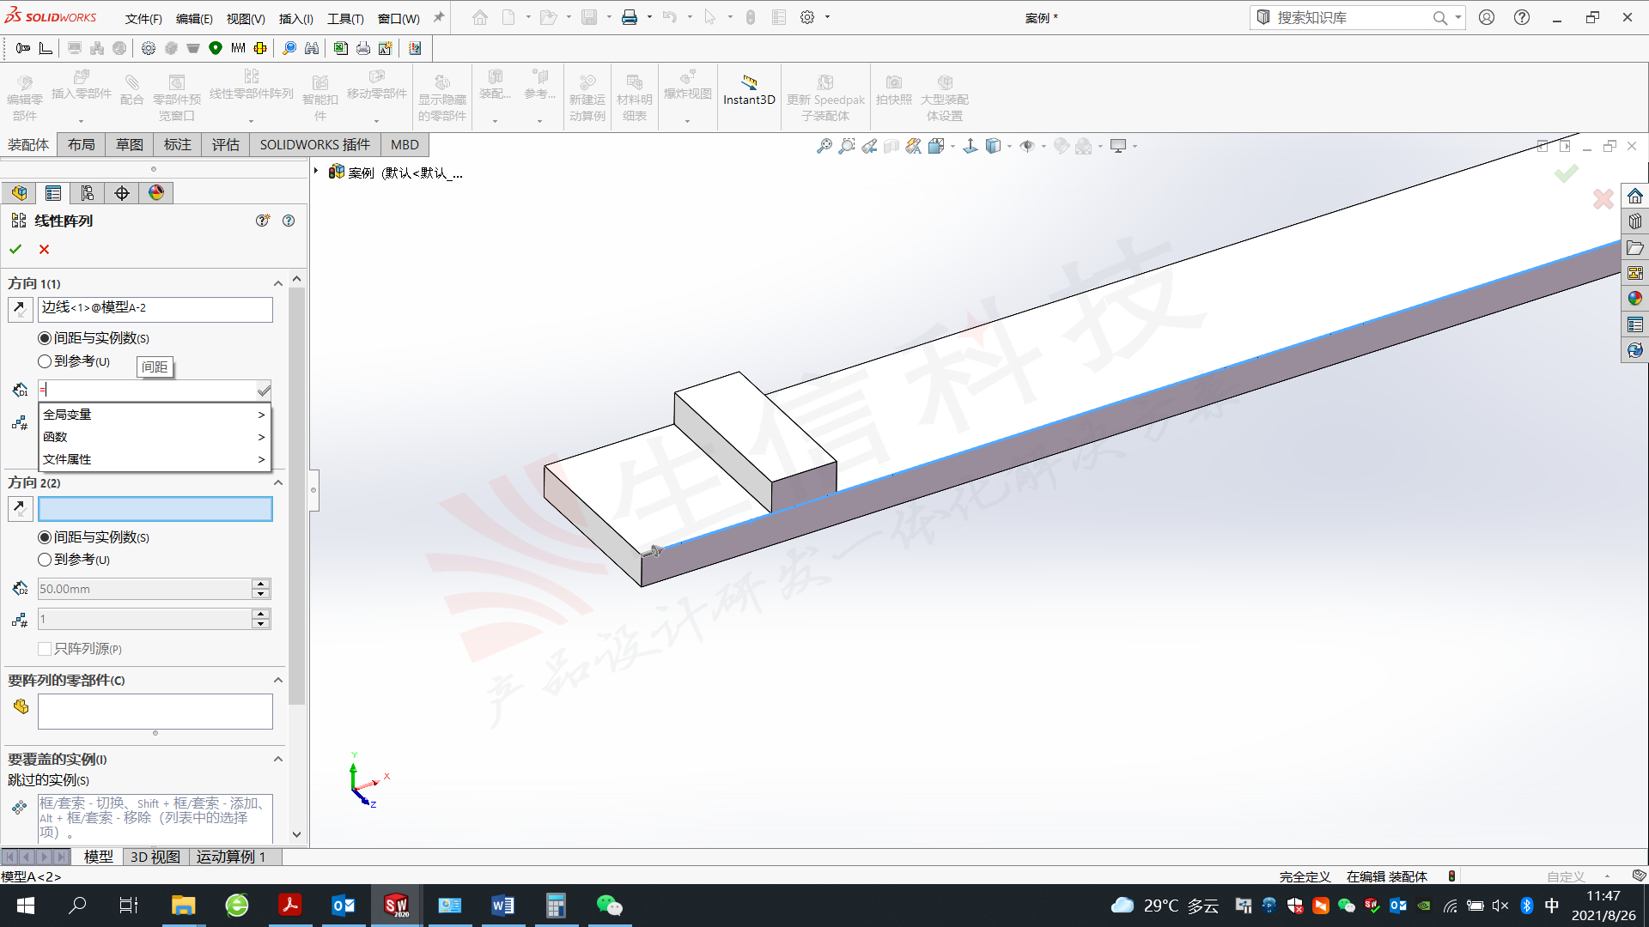Switch to Motion Study 1 bottom tab

230,857
